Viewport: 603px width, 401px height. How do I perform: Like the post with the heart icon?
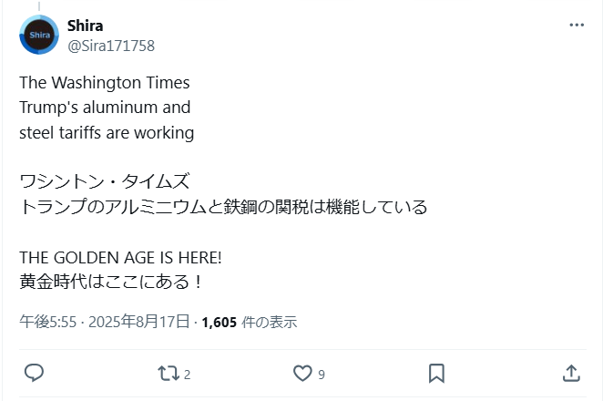pyautogui.click(x=302, y=373)
